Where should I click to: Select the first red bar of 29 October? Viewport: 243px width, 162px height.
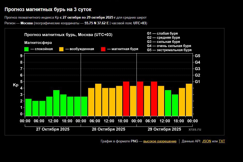[x=140, y=99]
